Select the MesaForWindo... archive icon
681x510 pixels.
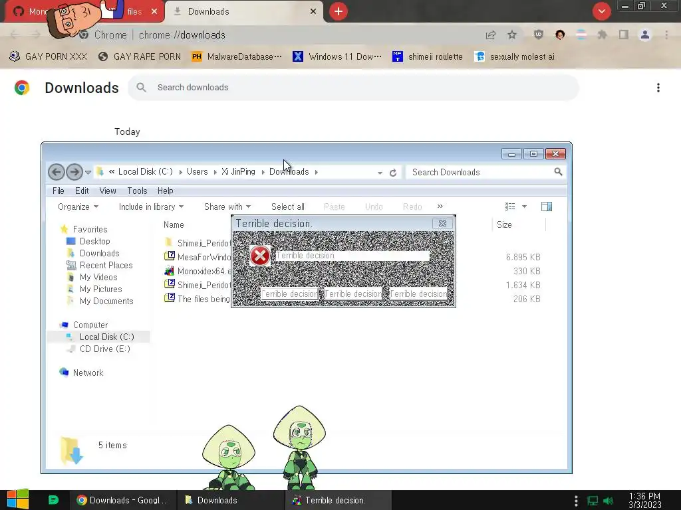(169, 257)
